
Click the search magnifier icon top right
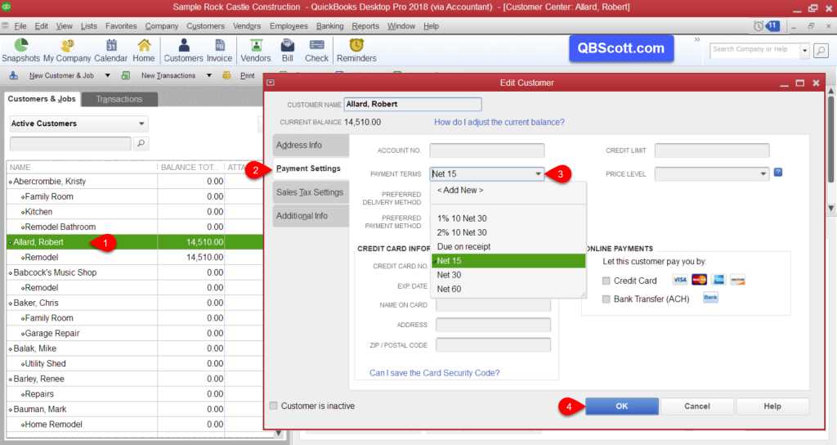821,50
